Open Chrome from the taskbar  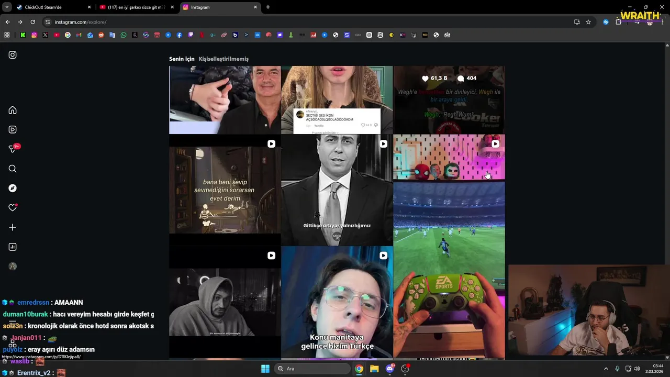(359, 369)
